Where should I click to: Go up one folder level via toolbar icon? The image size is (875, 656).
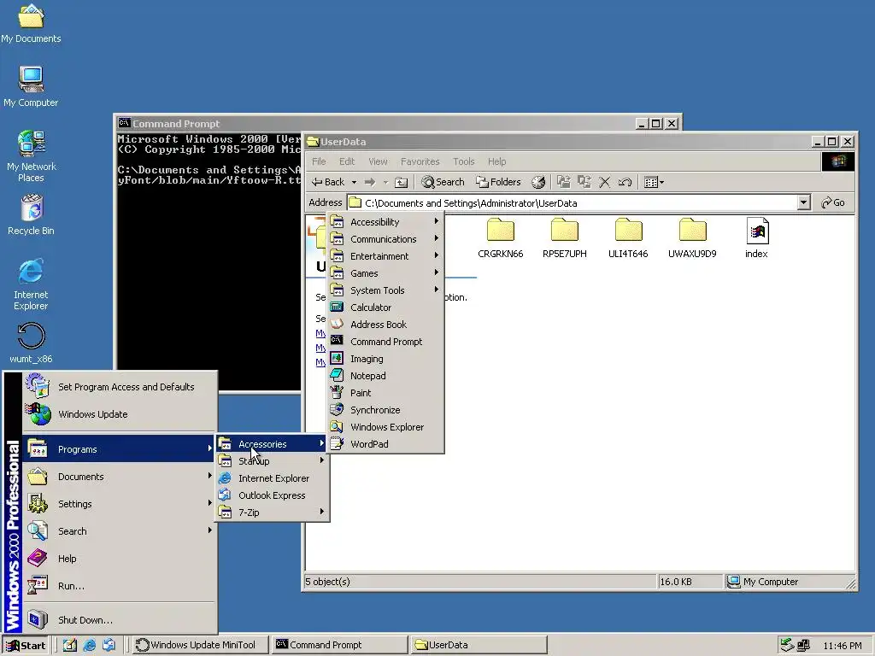point(402,182)
